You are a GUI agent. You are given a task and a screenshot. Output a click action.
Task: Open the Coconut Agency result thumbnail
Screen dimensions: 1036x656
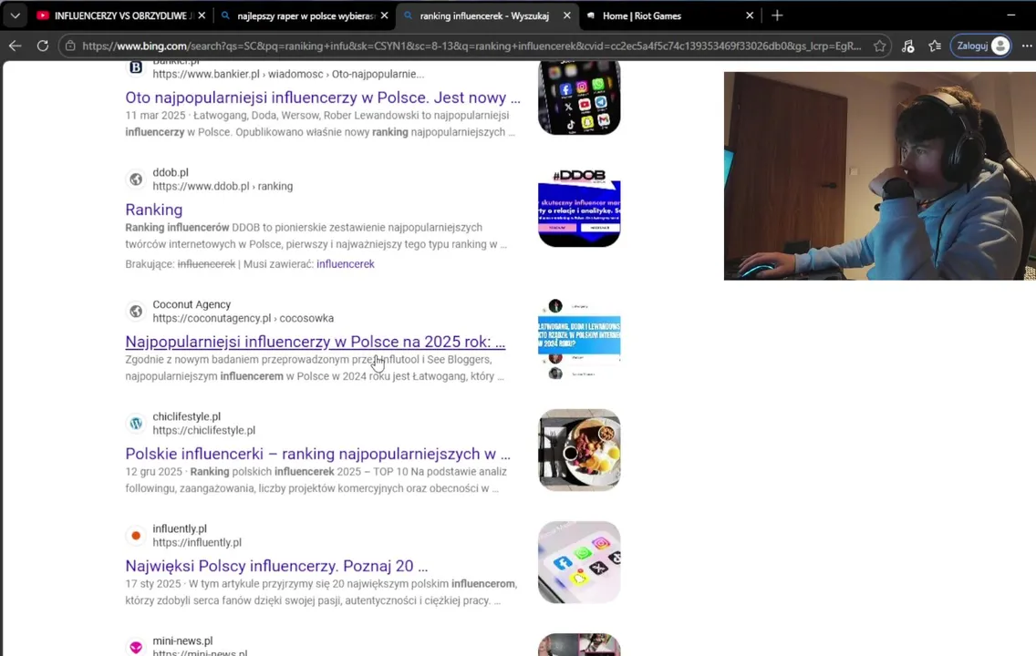tap(579, 339)
